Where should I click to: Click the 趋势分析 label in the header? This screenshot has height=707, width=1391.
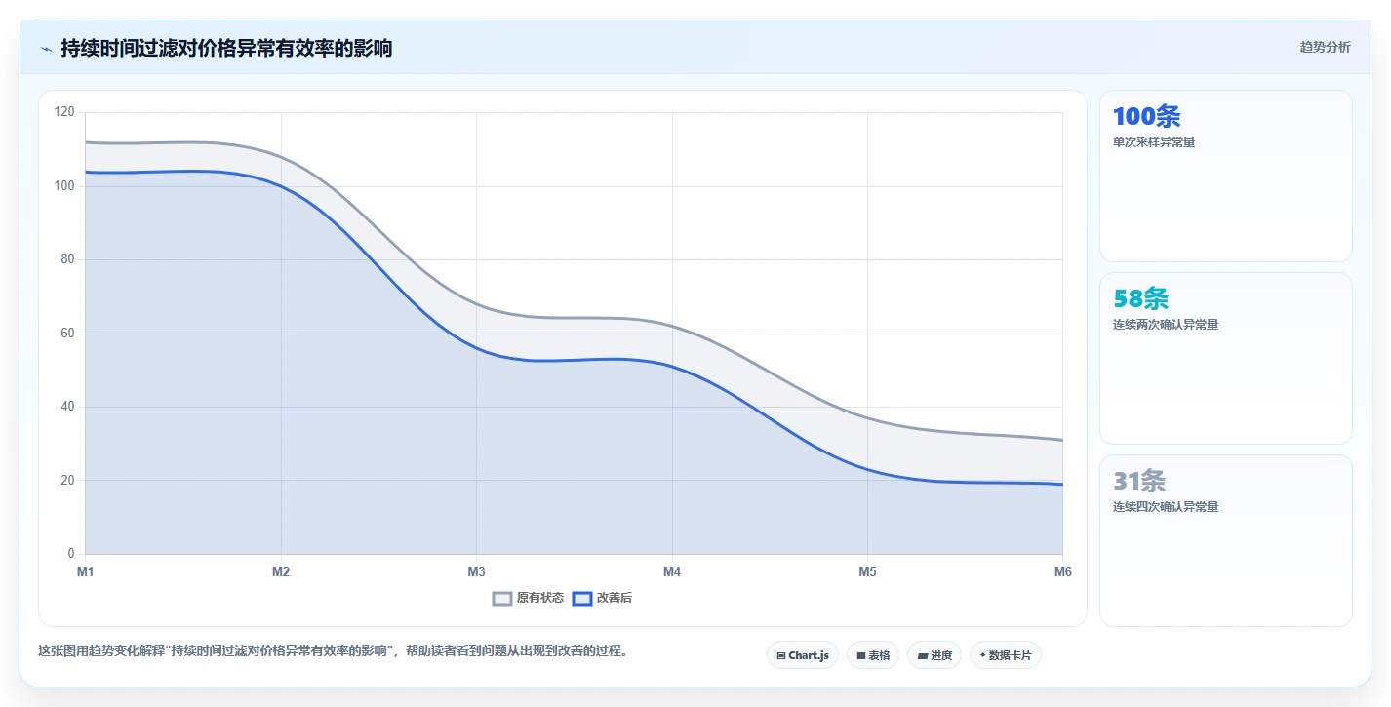pyautogui.click(x=1325, y=47)
